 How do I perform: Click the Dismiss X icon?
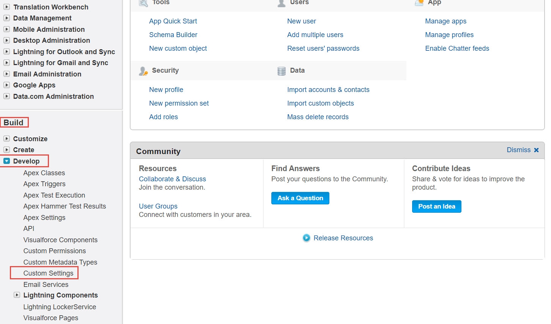click(x=537, y=150)
